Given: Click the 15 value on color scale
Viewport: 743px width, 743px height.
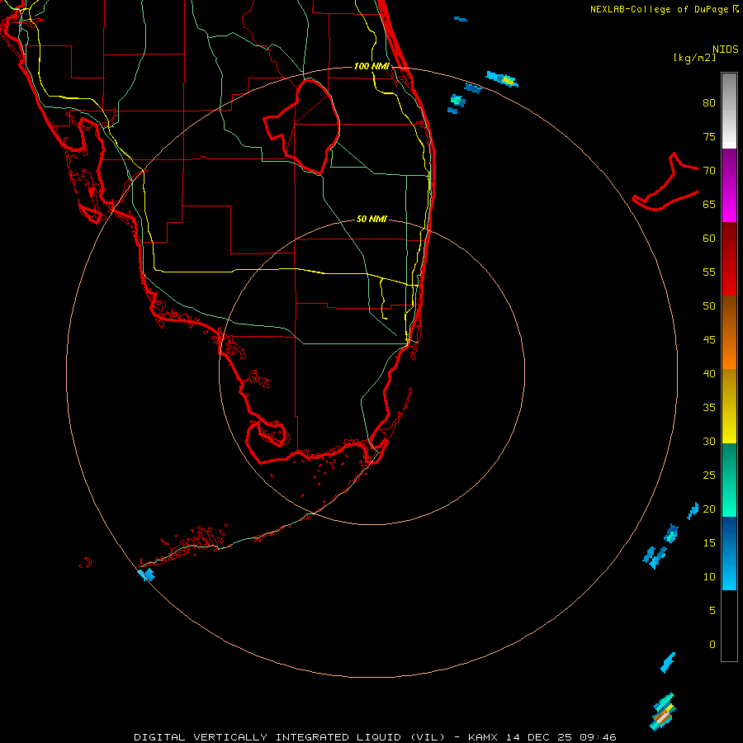Looking at the screenshot, I should pos(709,543).
